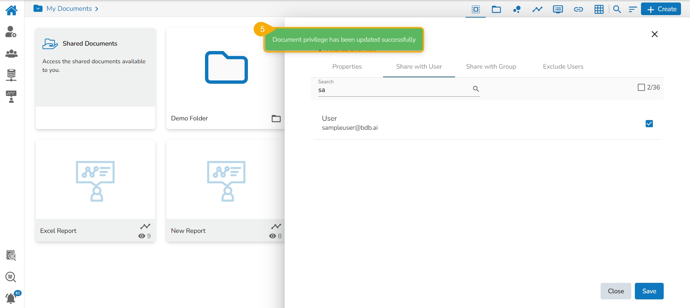Image resolution: width=690 pixels, height=308 pixels.
Task: Click the Shared Documents icon
Action: pos(50,44)
